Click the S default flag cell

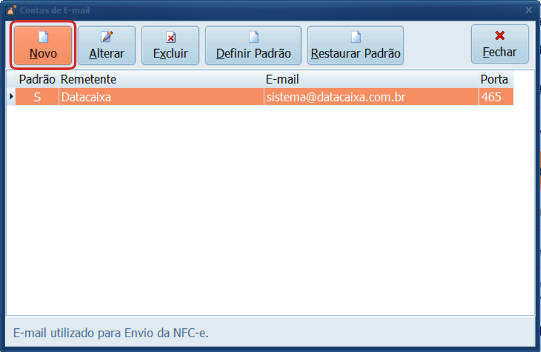click(37, 97)
